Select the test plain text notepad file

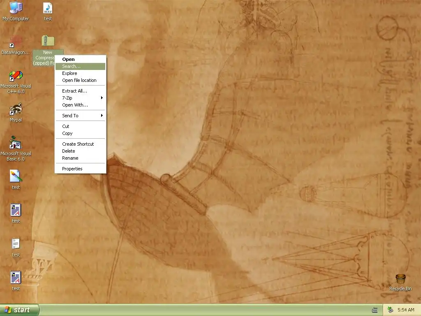point(16,247)
